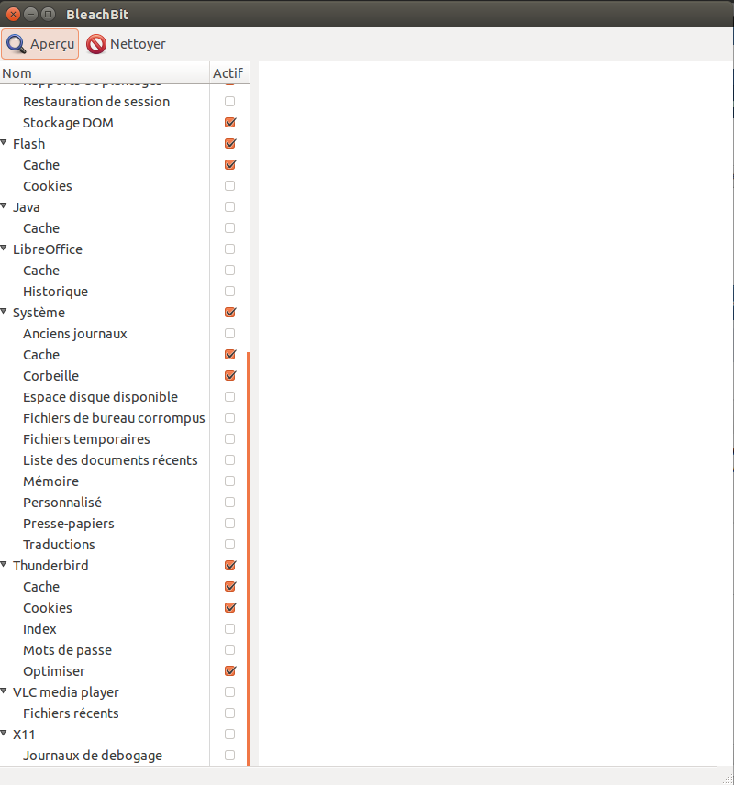Click the Nettoyer red stop icon
734x785 pixels.
coord(95,44)
